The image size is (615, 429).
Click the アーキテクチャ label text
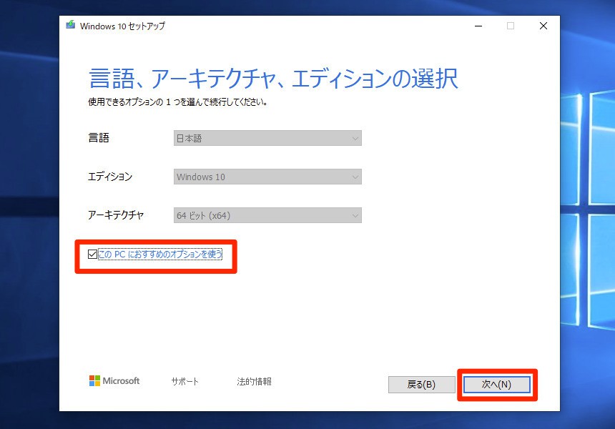point(116,215)
